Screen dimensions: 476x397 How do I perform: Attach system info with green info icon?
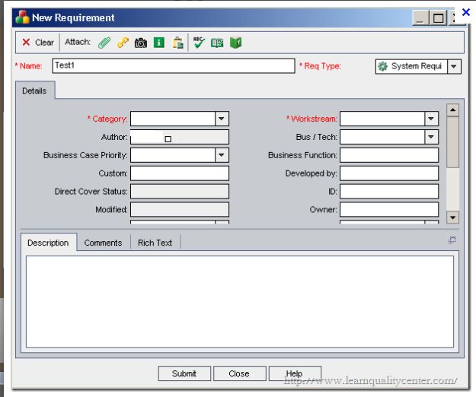pos(159,43)
